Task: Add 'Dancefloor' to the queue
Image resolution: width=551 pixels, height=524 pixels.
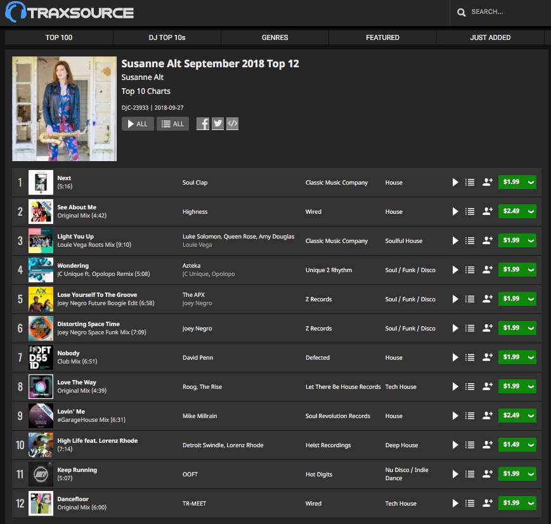Action: coord(470,503)
